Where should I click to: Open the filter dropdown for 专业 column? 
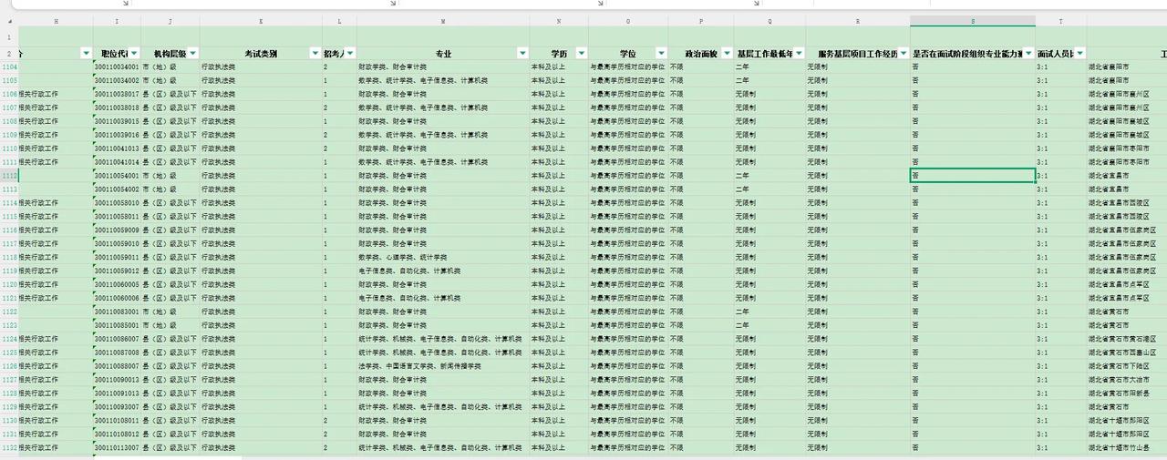pyautogui.click(x=522, y=54)
